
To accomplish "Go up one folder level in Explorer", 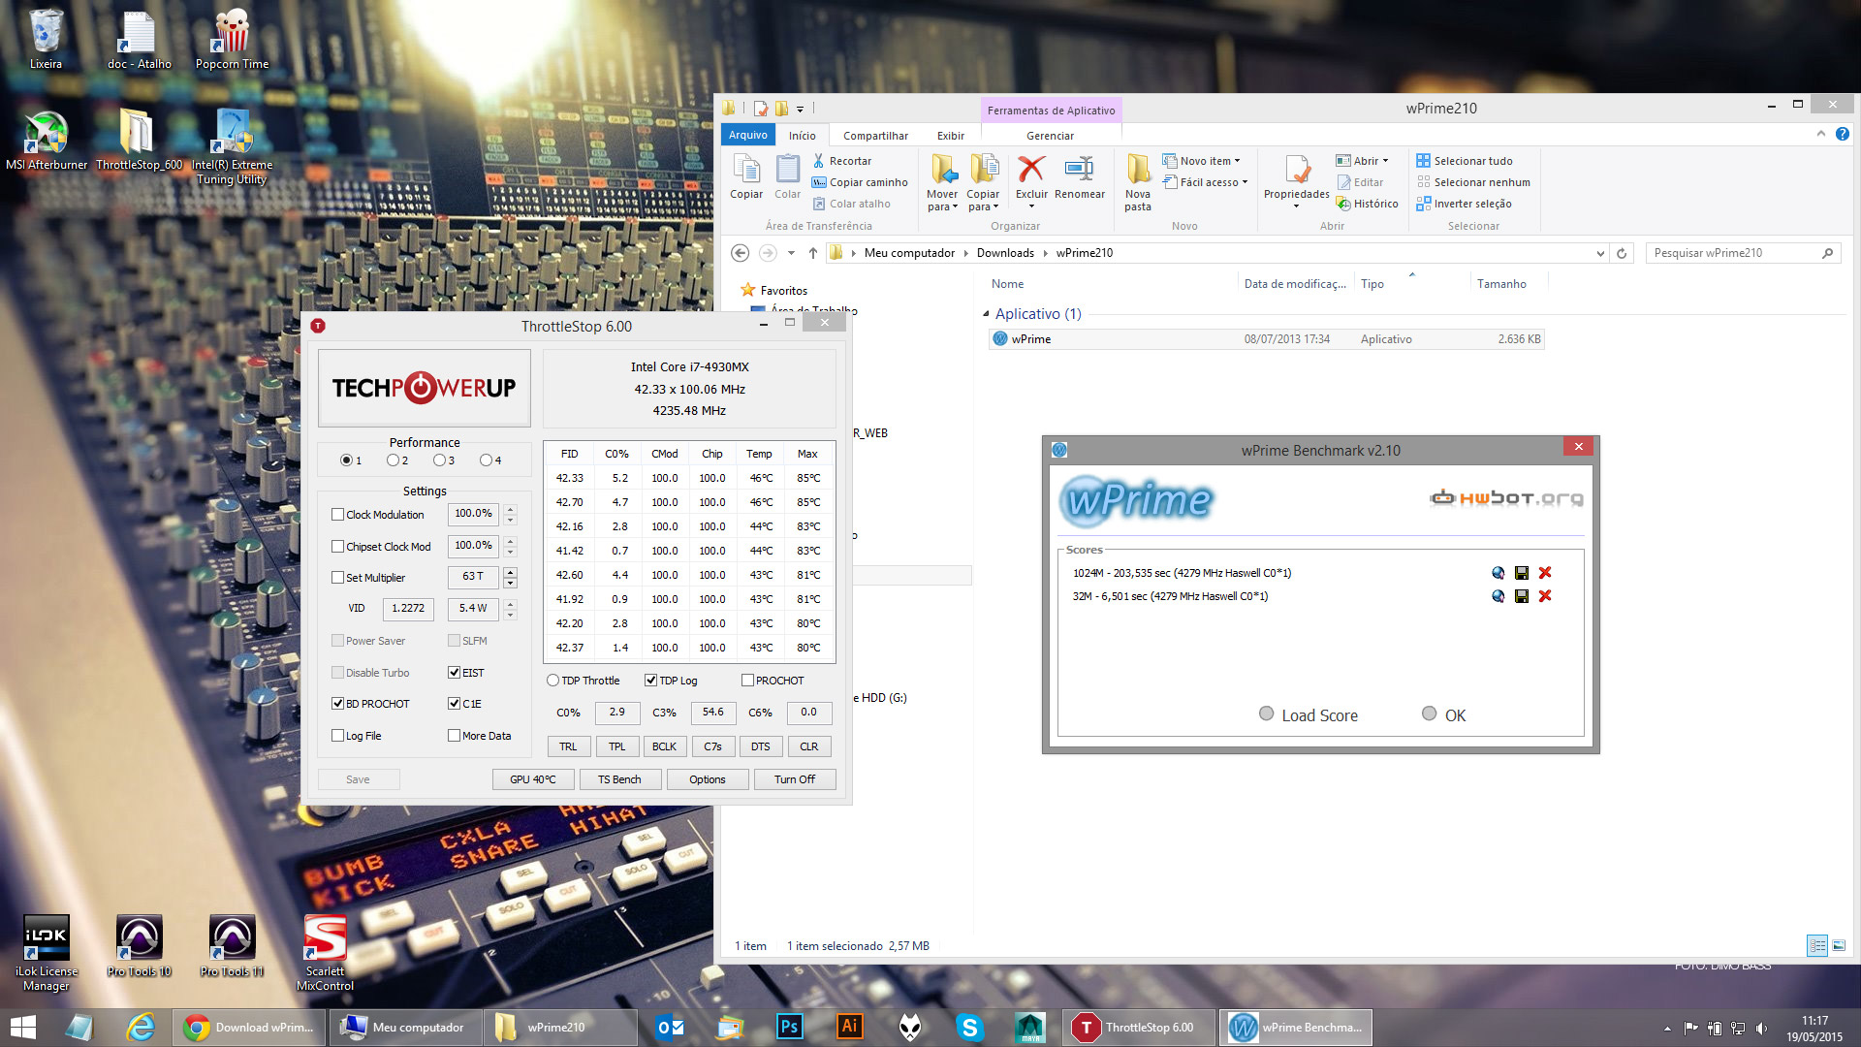I will click(812, 253).
